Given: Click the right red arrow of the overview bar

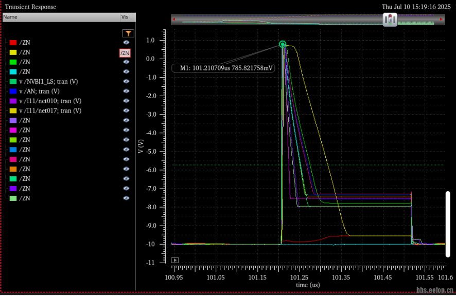Looking at the screenshot, I should 441,19.
